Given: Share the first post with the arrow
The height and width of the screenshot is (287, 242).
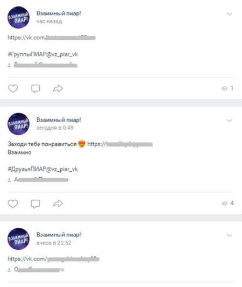Looking at the screenshot, I should [58, 89].
